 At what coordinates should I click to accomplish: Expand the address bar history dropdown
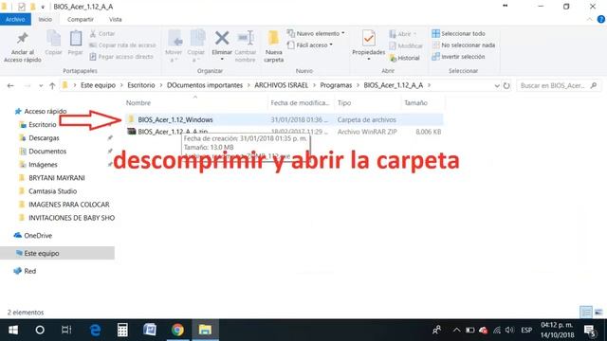click(497, 86)
